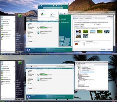Switch to Device Manager taskbar button
Image resolution: width=117 pixels, height=102 pixels.
tap(25, 101)
